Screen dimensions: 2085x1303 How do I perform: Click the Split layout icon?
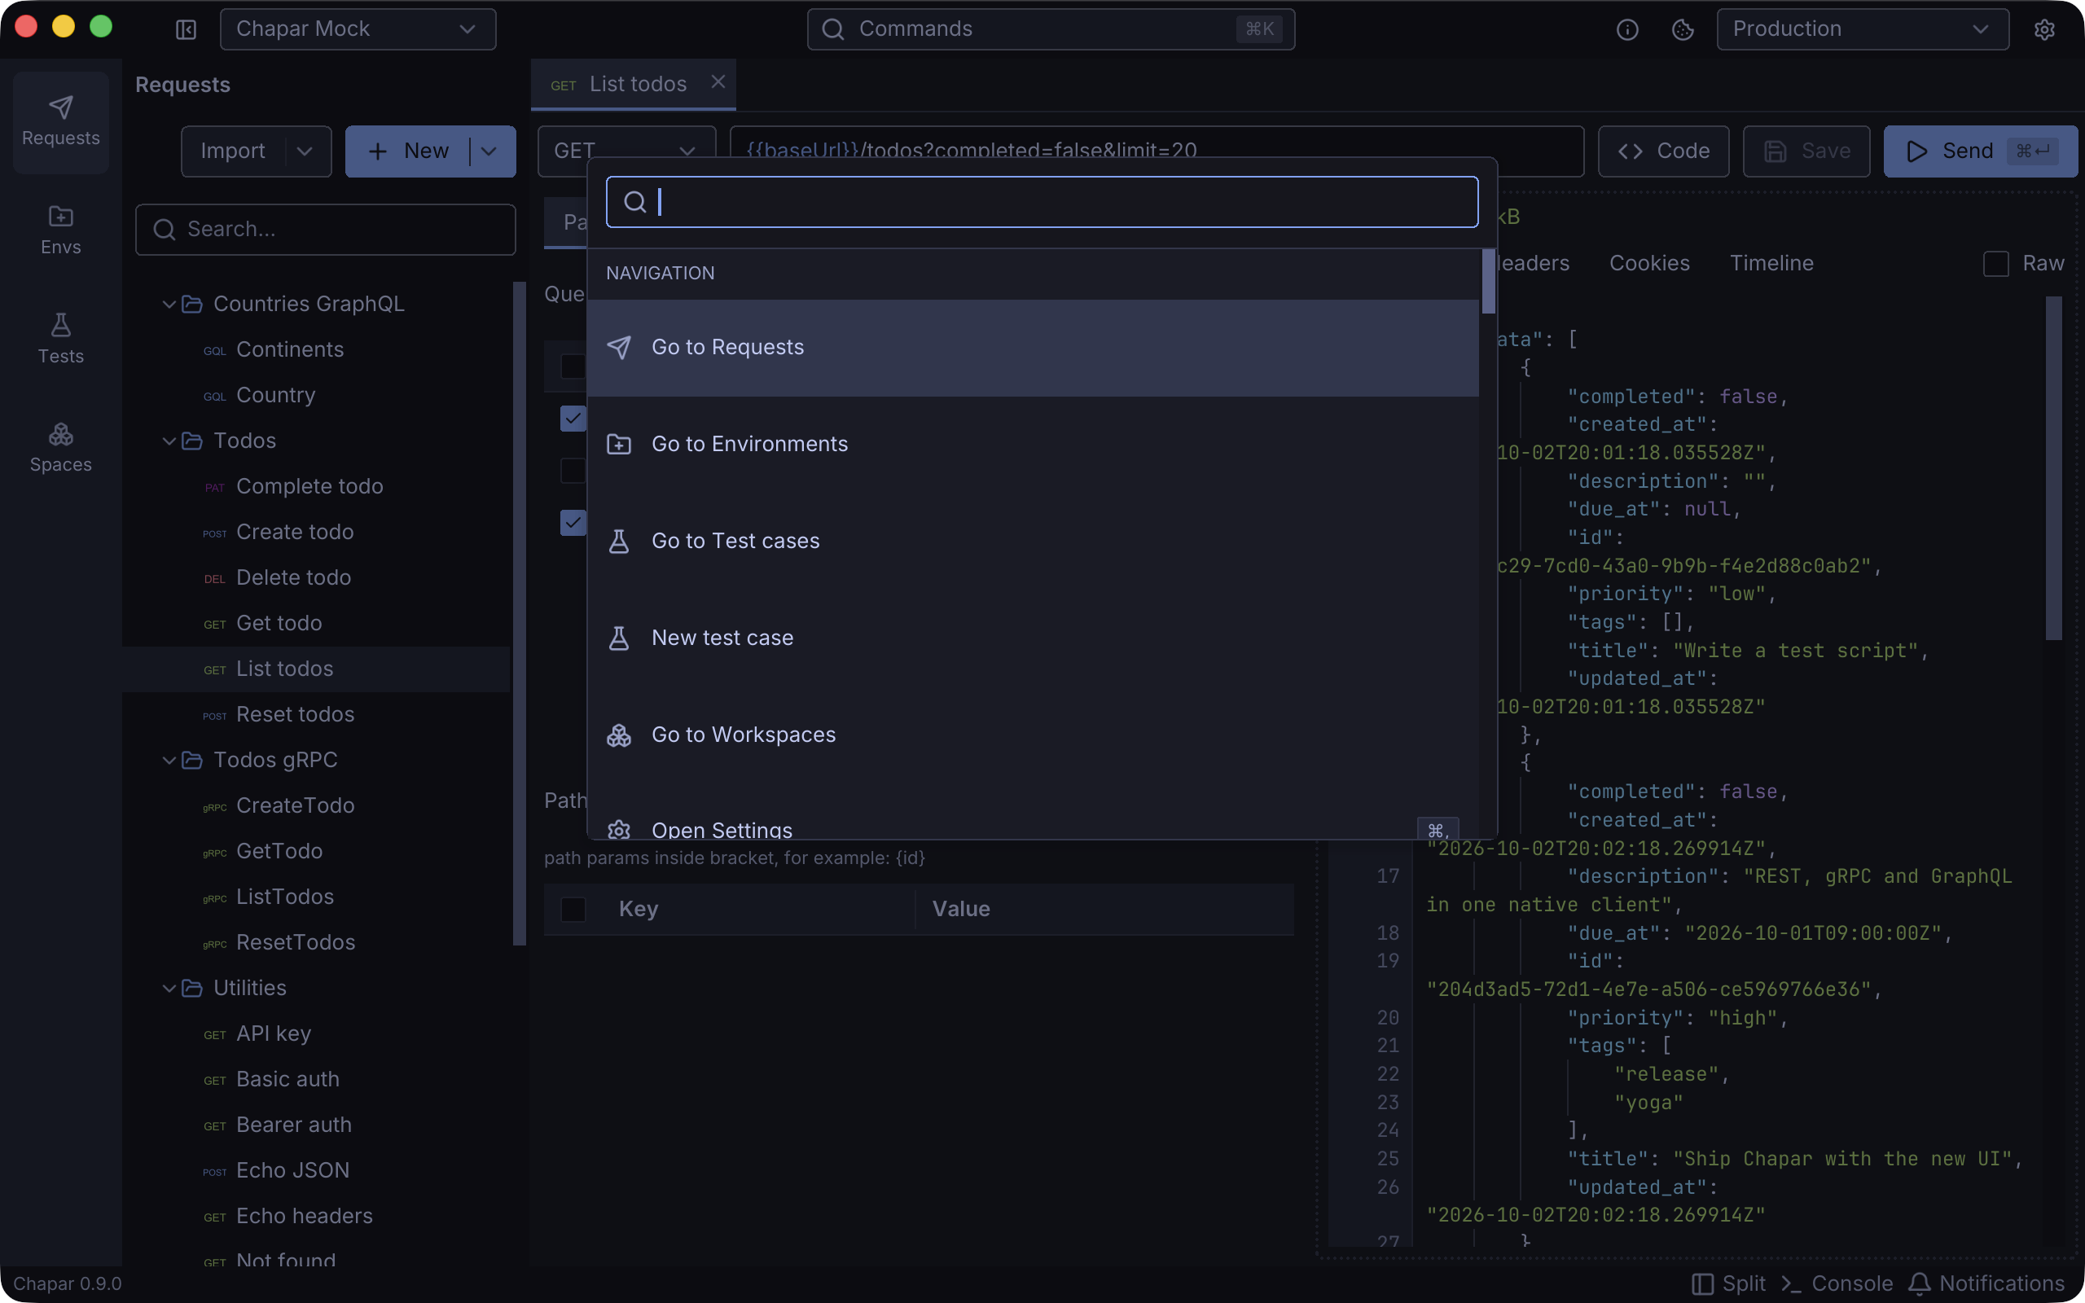point(1728,1283)
